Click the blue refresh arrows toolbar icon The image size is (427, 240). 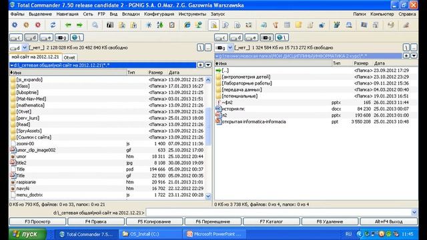tap(53, 25)
